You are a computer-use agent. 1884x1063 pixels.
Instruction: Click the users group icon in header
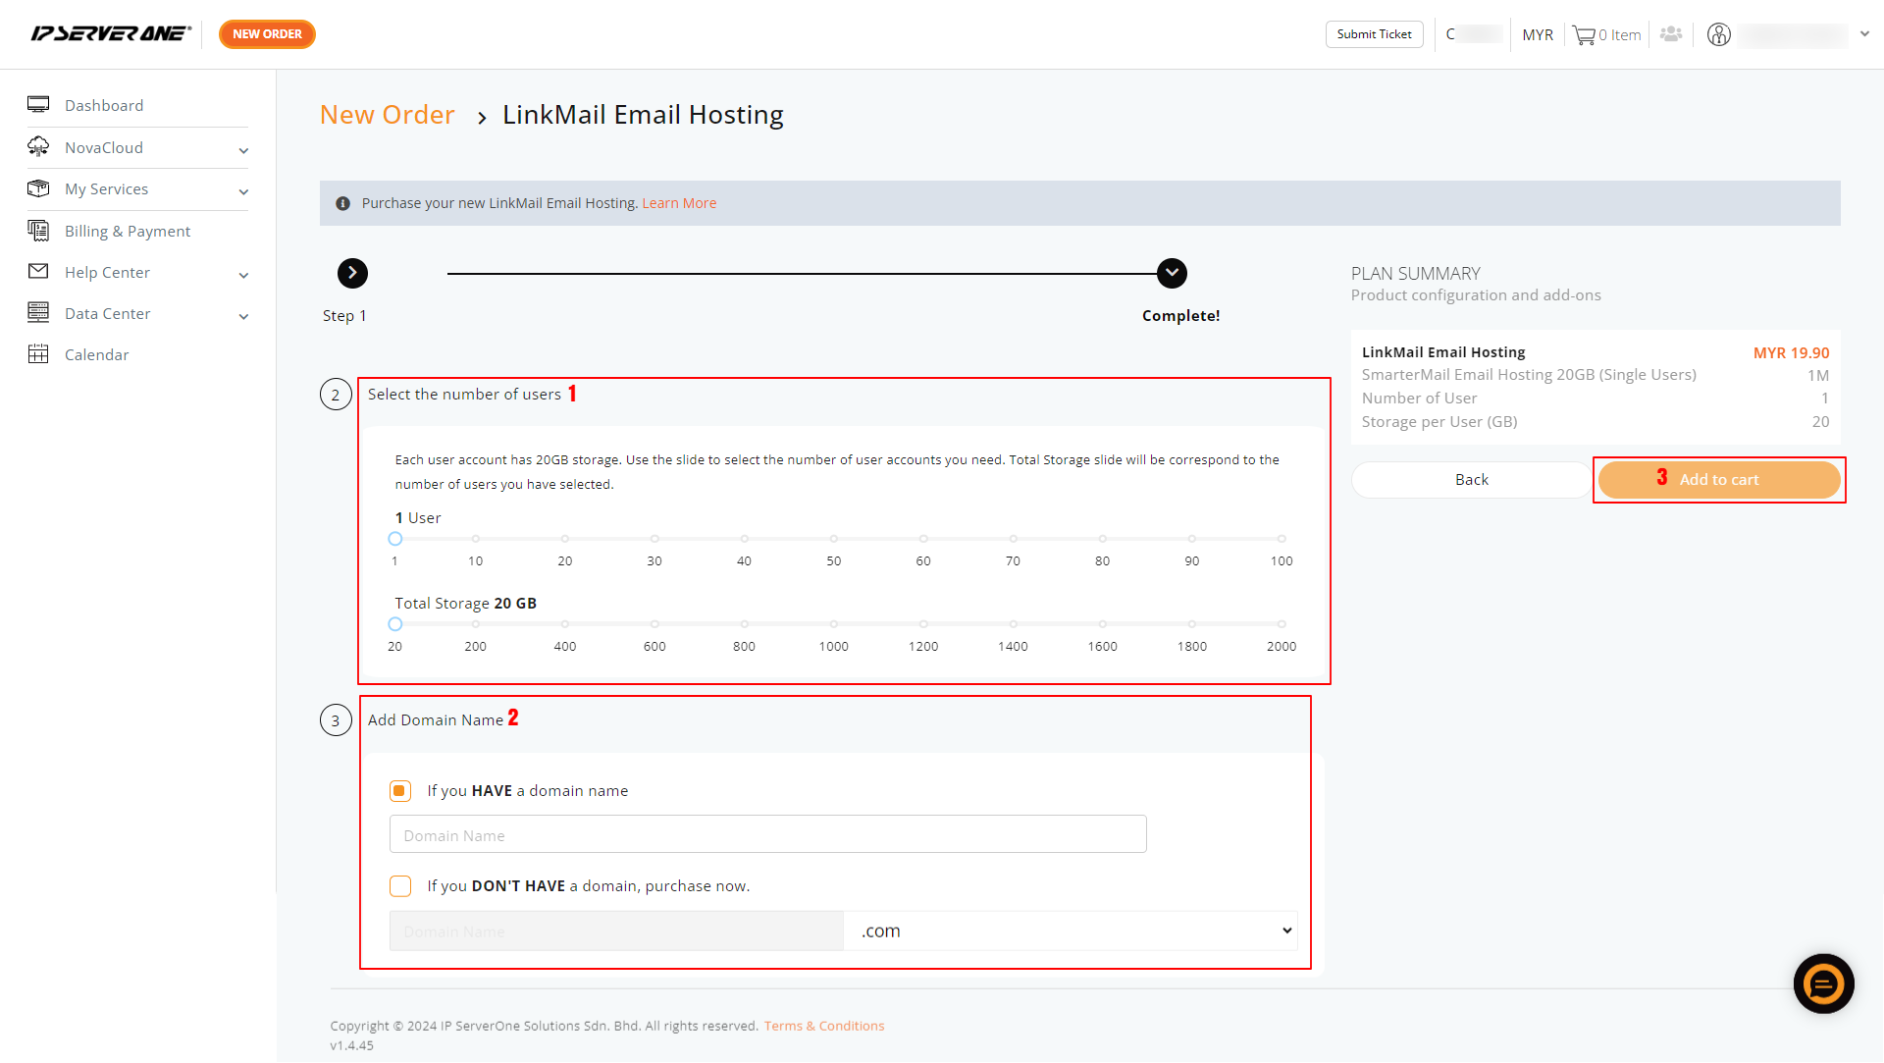(x=1671, y=34)
